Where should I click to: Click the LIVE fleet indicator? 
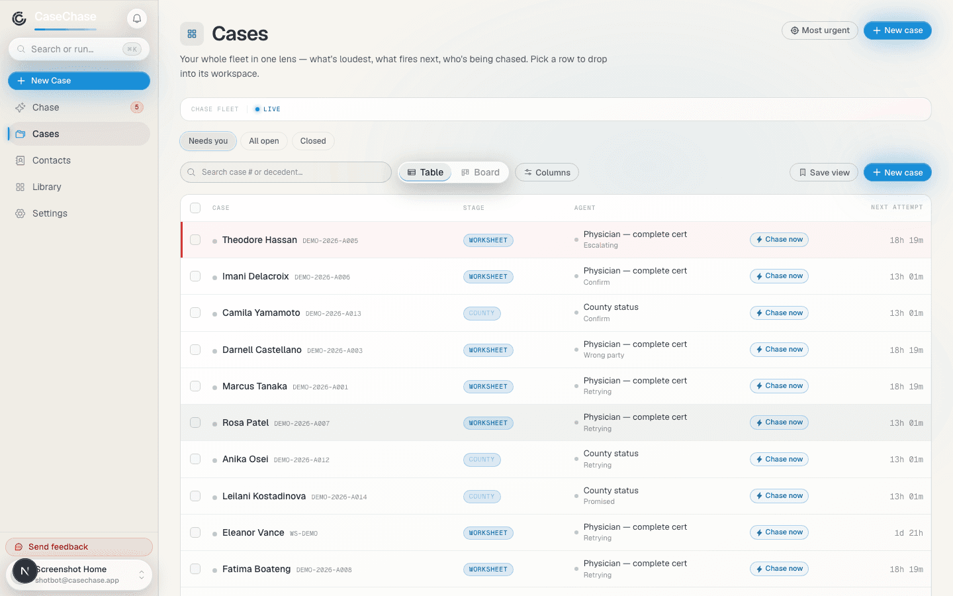coord(267,109)
